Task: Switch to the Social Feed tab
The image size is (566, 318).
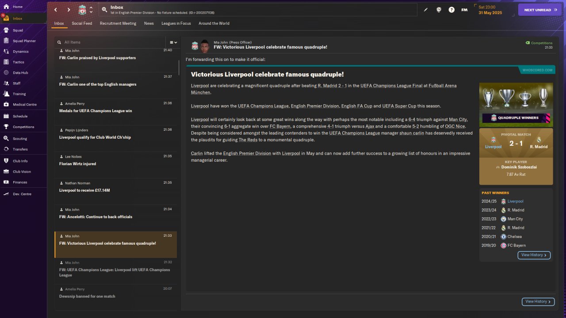Action: coord(82,23)
